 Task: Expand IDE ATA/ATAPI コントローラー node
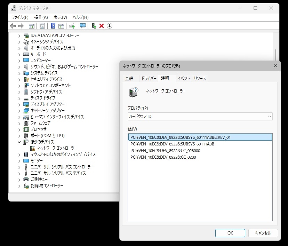[x=19, y=35]
